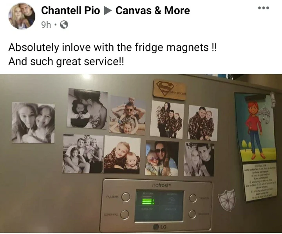
Task: Click the mother kissing baby photo magnet
Action: click(87, 109)
